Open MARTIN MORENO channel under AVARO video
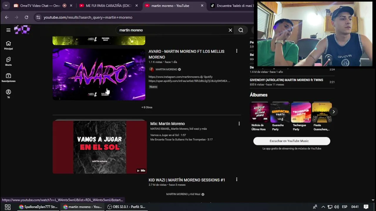Image resolution: width=376 pixels, height=211 pixels. (166, 69)
